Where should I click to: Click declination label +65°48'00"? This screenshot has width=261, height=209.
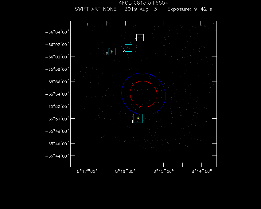click(57, 131)
